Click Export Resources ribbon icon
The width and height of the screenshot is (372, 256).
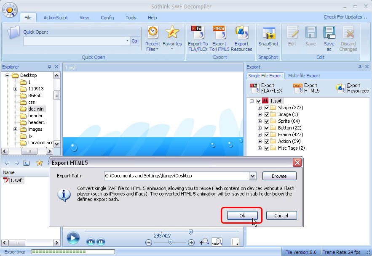coord(241,39)
